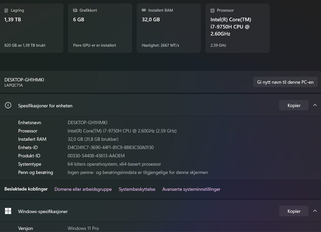Click the Versjon label
Screen dimensions: 321x232
pos(25,229)
